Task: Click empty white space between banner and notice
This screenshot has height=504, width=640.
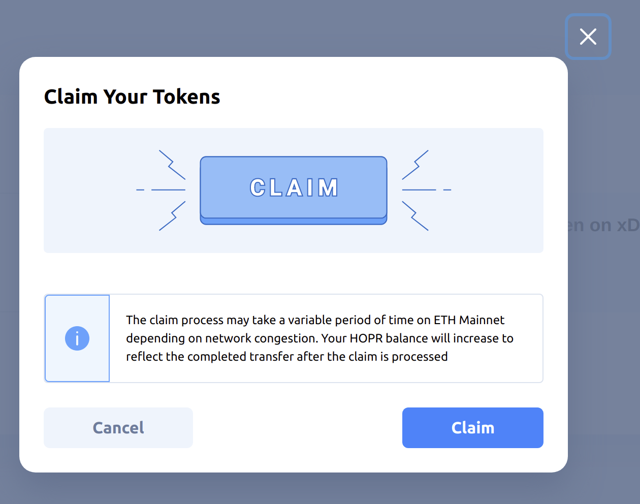Action: click(x=294, y=273)
